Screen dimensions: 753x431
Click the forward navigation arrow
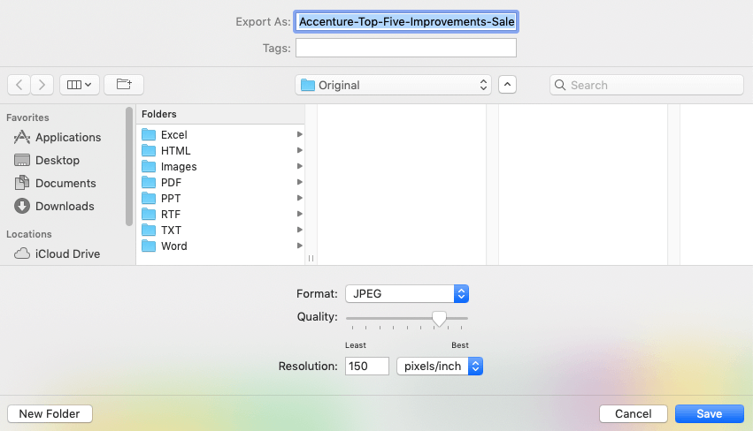(42, 85)
